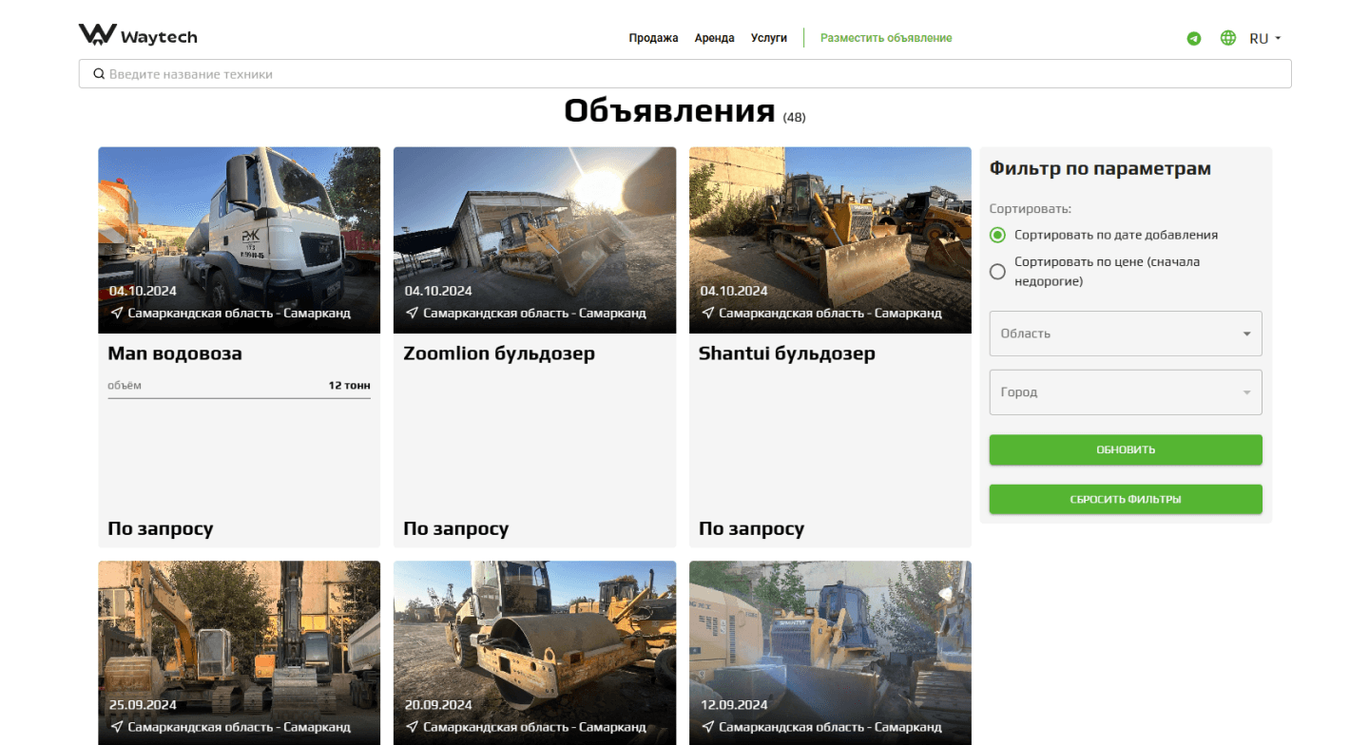
Task: Open the Услуги menu item
Action: pos(769,38)
